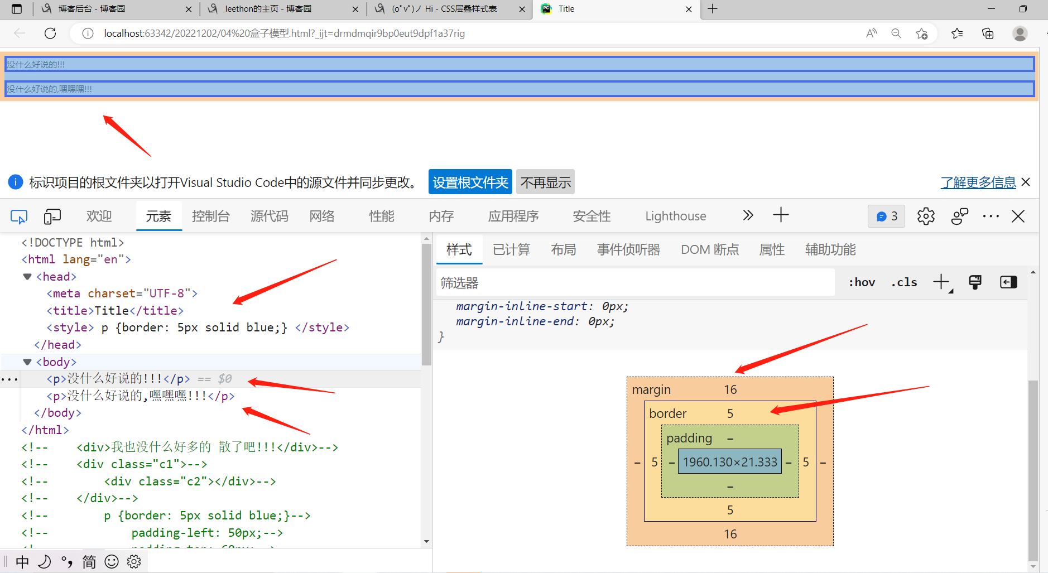Collapse the body element node
This screenshot has width=1048, height=573.
pyautogui.click(x=27, y=362)
